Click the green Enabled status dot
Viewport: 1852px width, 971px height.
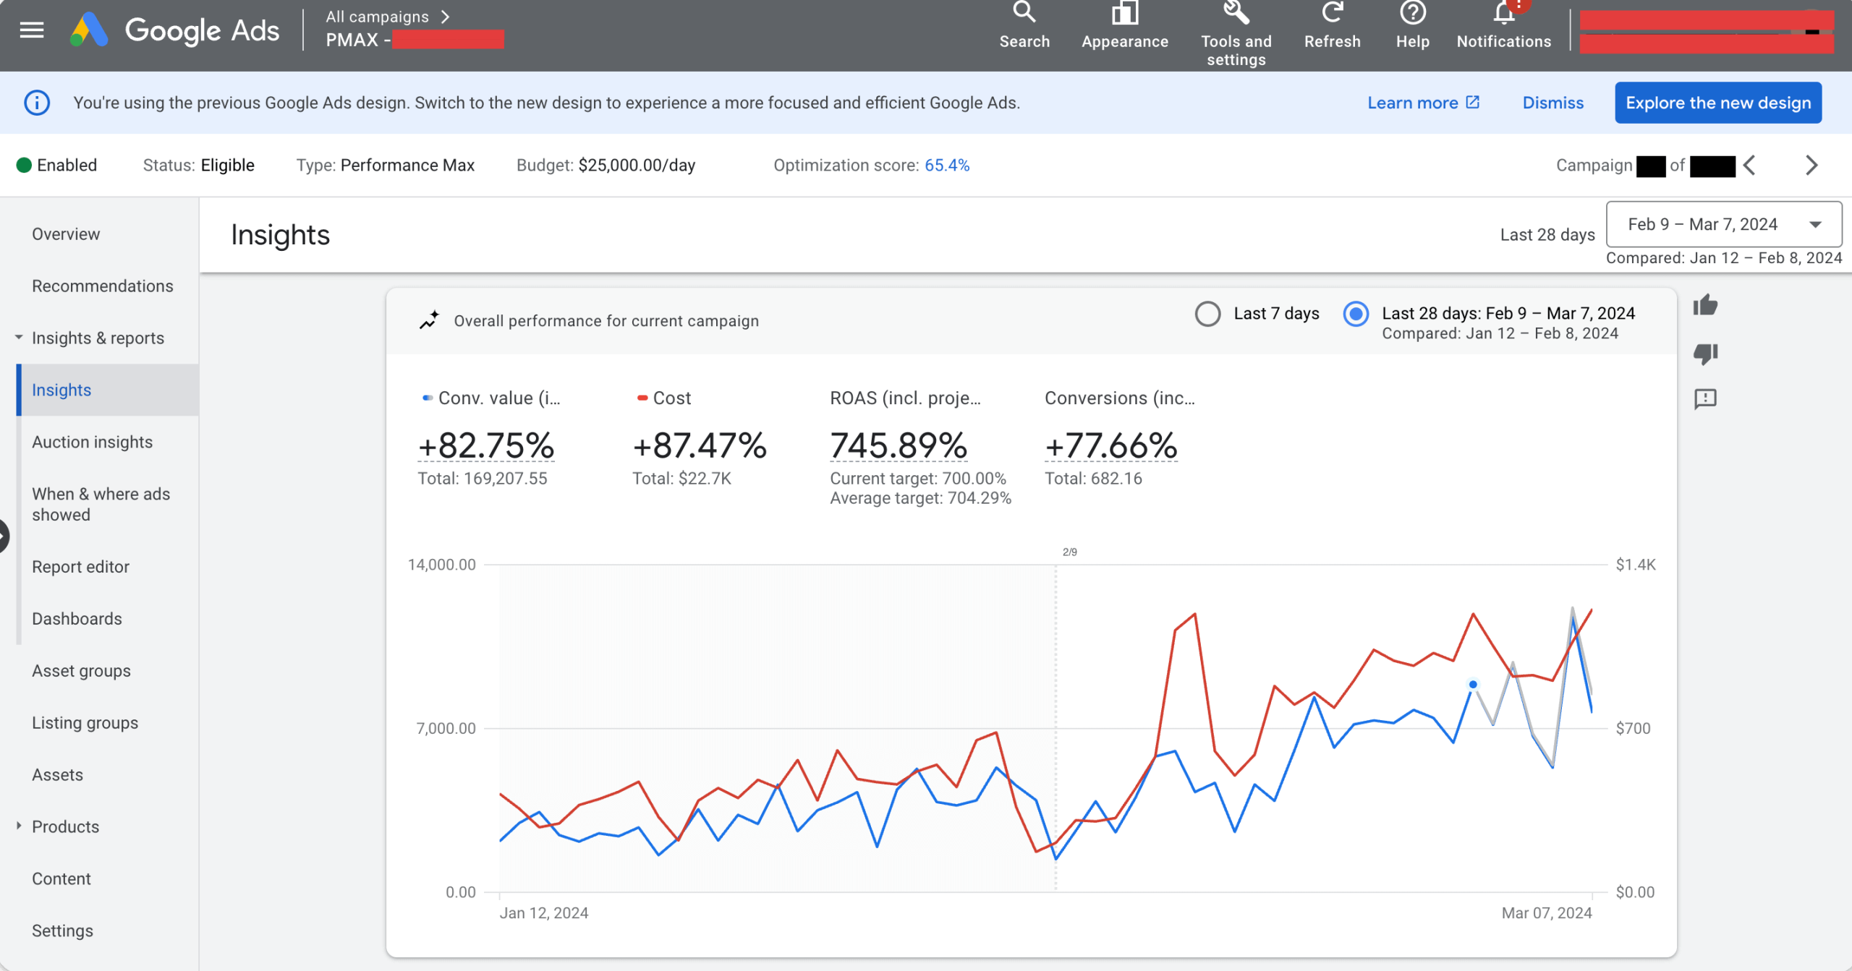24,166
